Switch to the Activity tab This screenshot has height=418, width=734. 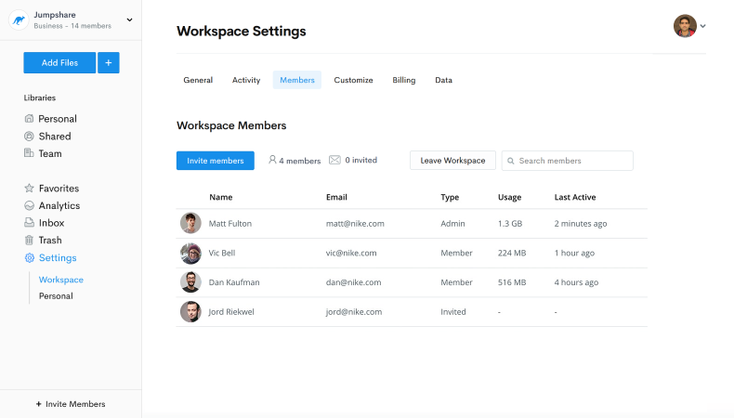click(246, 81)
